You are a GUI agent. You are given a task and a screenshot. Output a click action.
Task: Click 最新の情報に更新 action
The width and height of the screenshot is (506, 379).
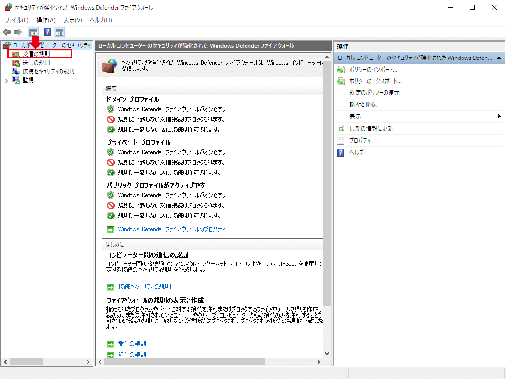(371, 129)
